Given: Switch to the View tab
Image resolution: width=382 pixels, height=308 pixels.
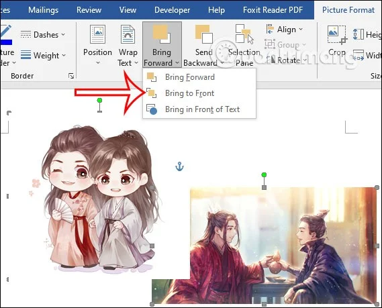Looking at the screenshot, I should pyautogui.click(x=128, y=10).
